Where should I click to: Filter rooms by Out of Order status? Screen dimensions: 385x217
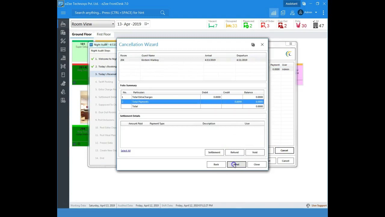click(x=267, y=24)
